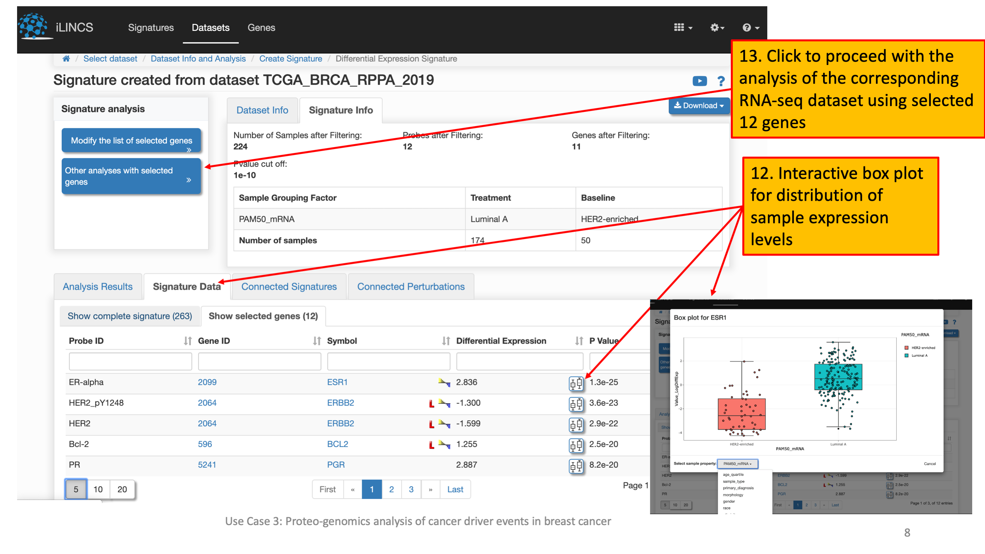985x554 pixels.
Task: Switch to the Analysis Results tab
Action: (98, 286)
